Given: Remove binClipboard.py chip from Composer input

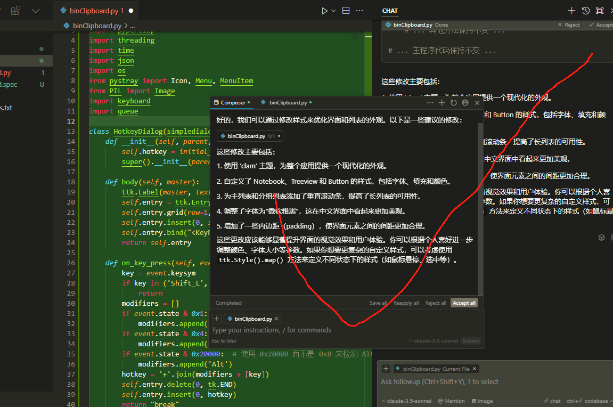Looking at the screenshot, I should tap(276, 319).
